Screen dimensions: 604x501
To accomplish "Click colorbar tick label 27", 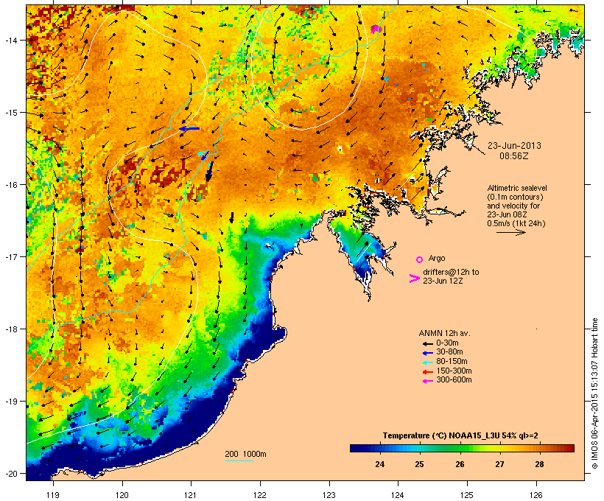I will click(x=499, y=464).
